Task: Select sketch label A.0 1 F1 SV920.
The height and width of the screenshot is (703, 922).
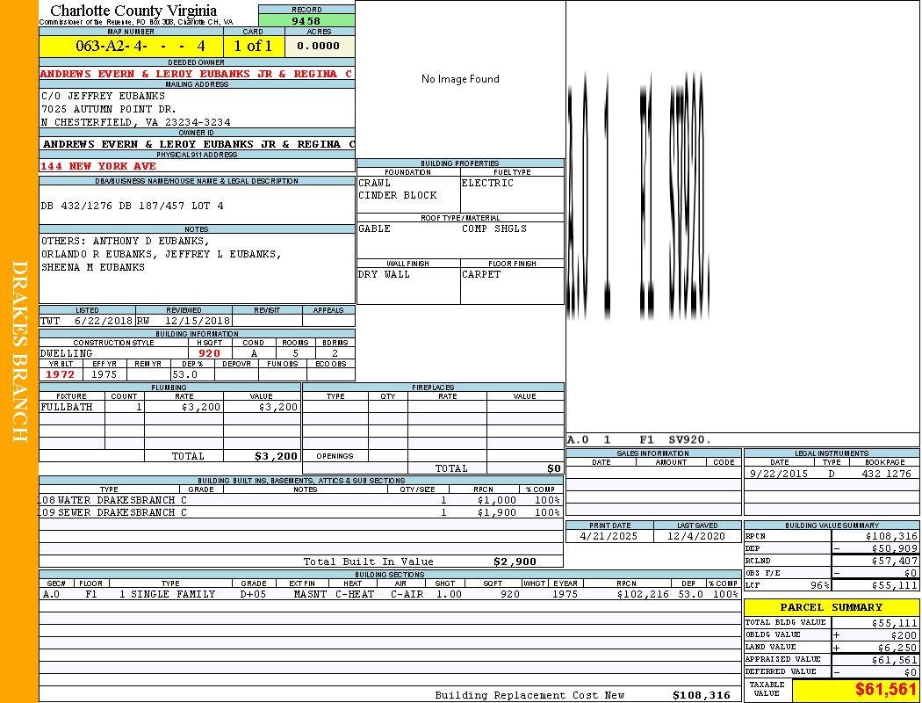Action: (x=639, y=439)
